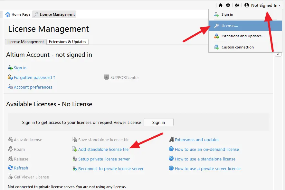Click the 'Altium Account - not signed in' heading

49,55
